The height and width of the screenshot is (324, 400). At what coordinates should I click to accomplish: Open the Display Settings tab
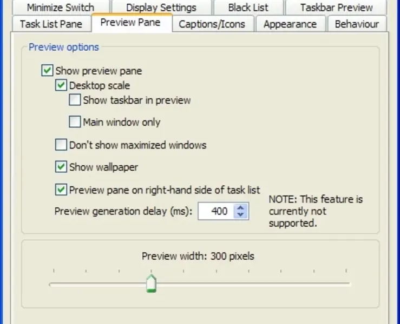[161, 8]
